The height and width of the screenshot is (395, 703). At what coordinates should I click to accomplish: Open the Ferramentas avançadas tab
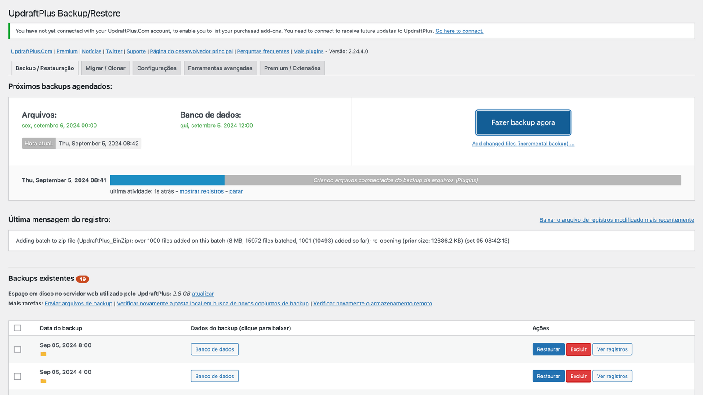(220, 68)
